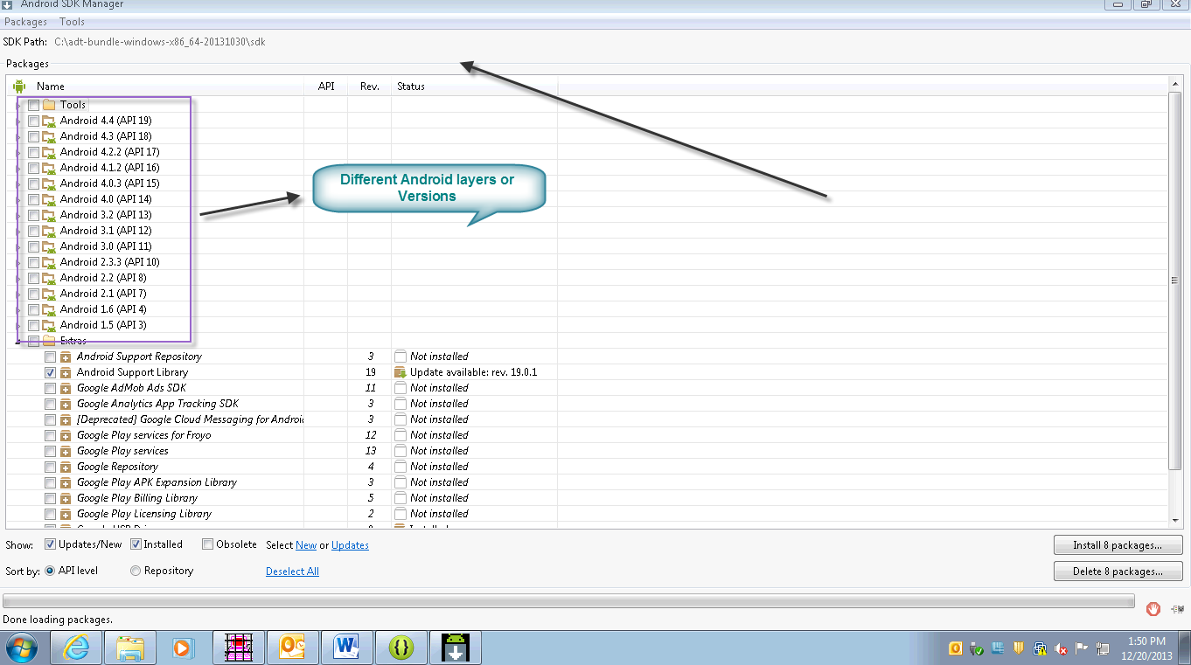Open Eclipse from the taskbar
The width and height of the screenshot is (1191, 665).
[x=400, y=647]
